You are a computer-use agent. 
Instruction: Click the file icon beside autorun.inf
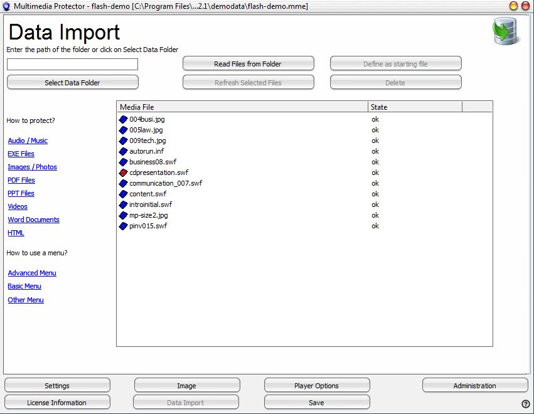click(124, 151)
